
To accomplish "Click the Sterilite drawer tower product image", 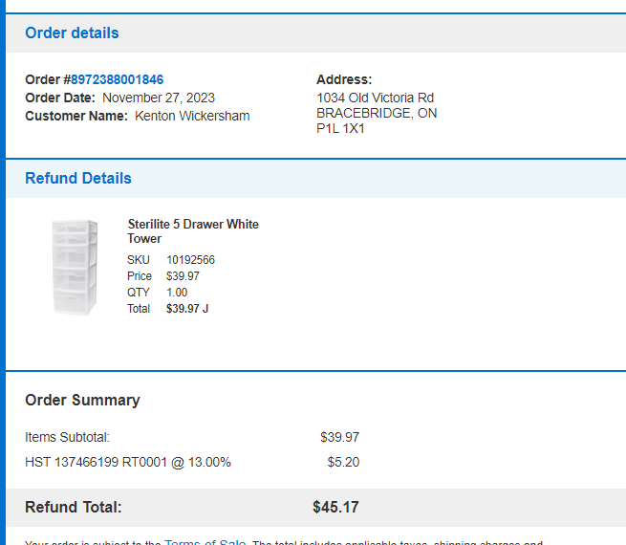I will pos(76,267).
